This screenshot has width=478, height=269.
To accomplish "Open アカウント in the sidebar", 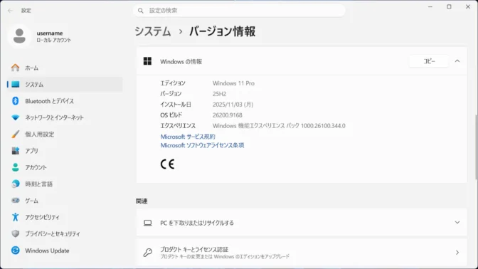I will pyautogui.click(x=65, y=167).
